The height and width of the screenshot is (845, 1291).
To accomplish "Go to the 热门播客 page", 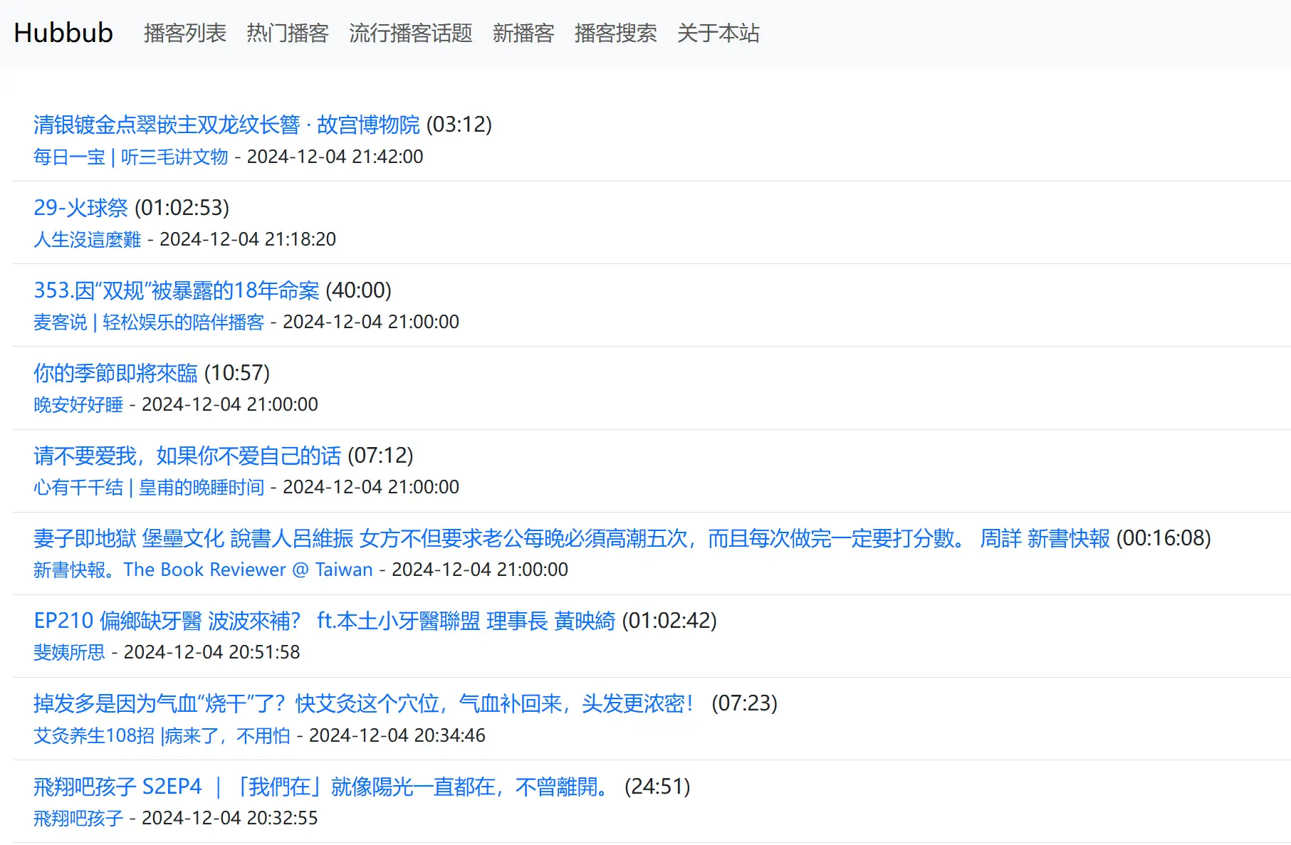I will [287, 33].
